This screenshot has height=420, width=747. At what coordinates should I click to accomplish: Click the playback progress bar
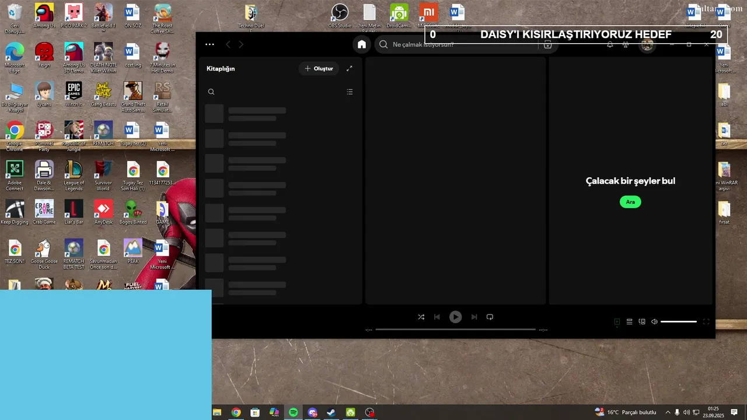(455, 330)
